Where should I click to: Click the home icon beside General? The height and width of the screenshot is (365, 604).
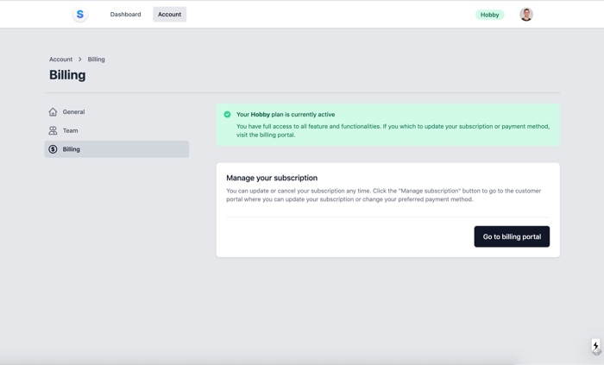[x=53, y=112]
